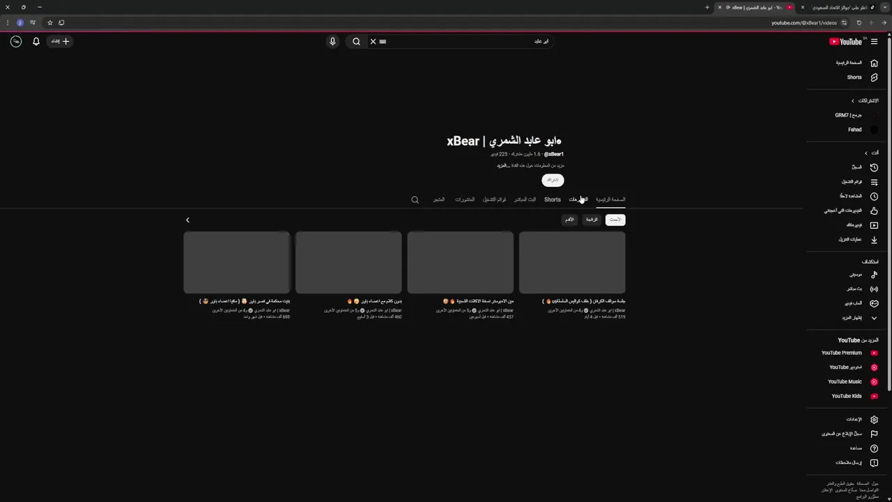Open Liked videos with thumbs-up icon

pos(849,211)
